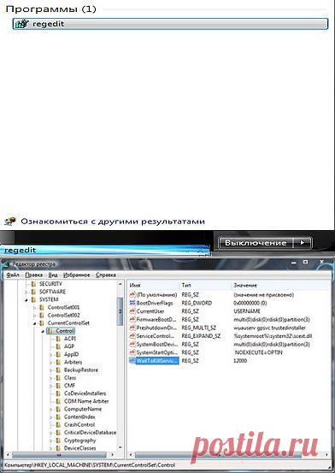The height and width of the screenshot is (473, 335).
Task: Click the search box containing regedit
Action: (x=104, y=250)
